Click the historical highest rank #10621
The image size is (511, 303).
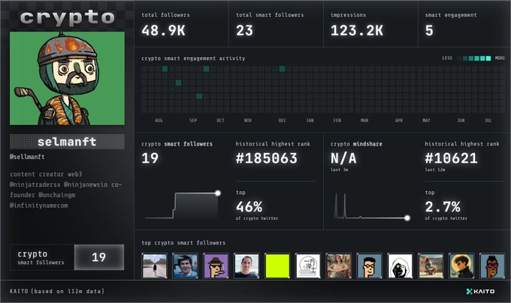click(x=452, y=158)
